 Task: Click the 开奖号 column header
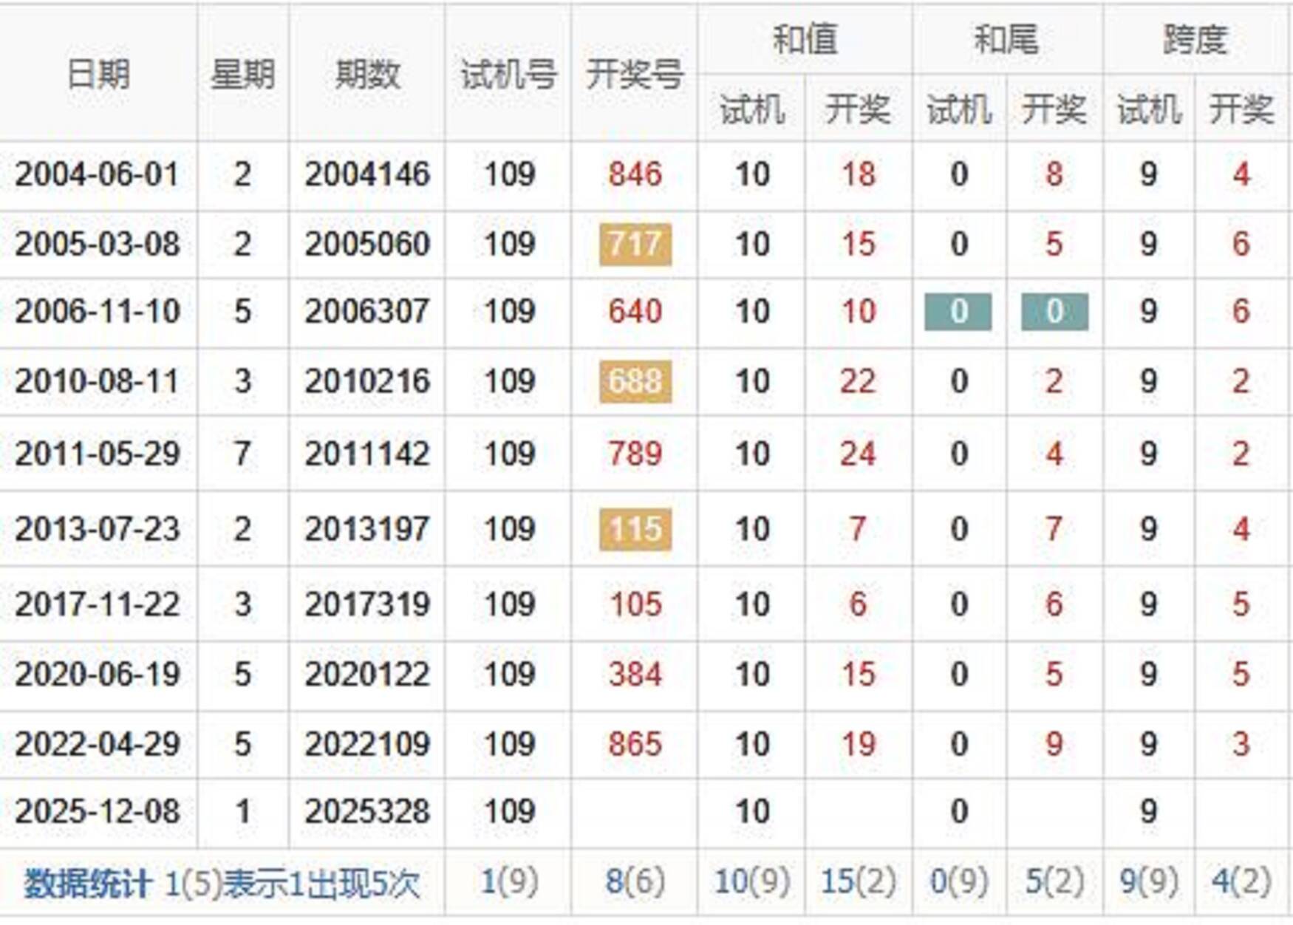[634, 74]
